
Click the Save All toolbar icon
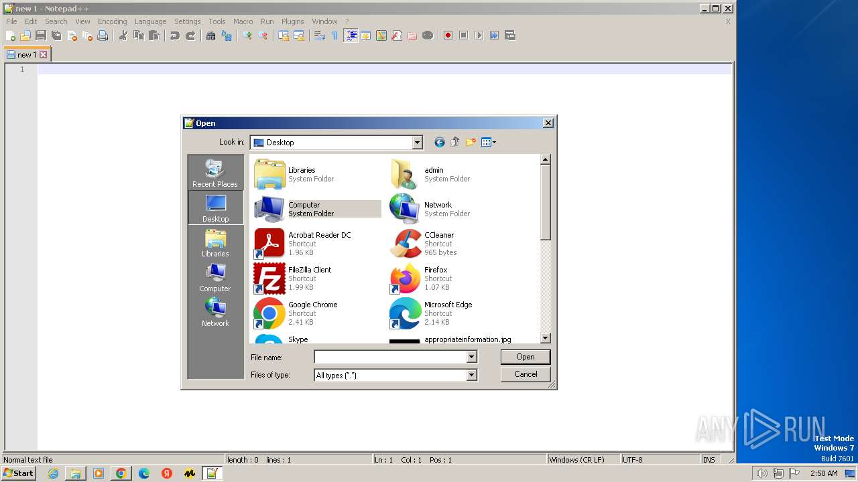pos(56,35)
